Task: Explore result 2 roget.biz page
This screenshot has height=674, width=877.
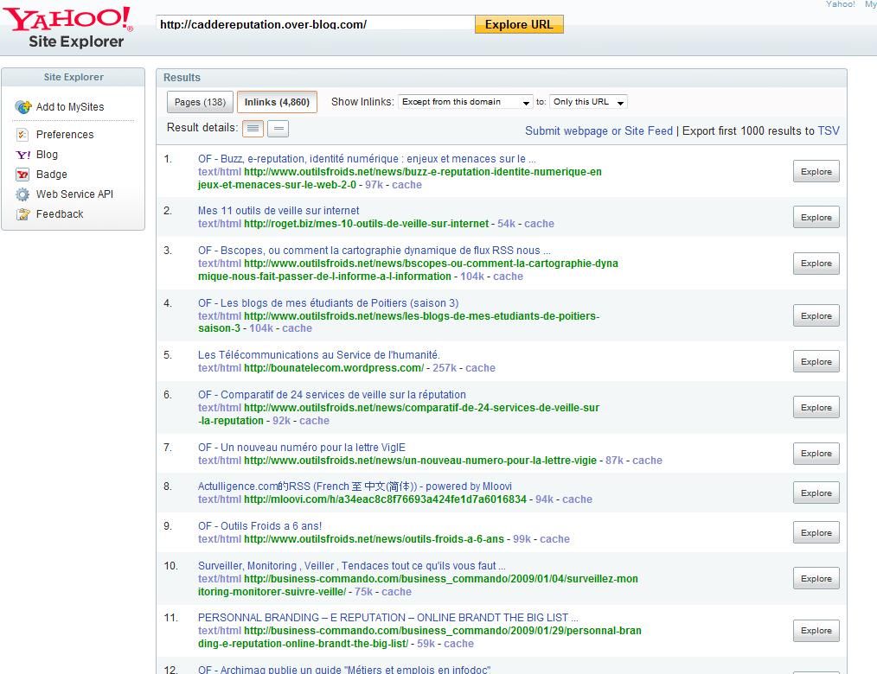Action: click(816, 218)
